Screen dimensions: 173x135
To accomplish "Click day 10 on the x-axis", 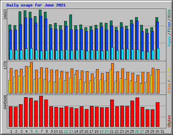I will (56, 131).
